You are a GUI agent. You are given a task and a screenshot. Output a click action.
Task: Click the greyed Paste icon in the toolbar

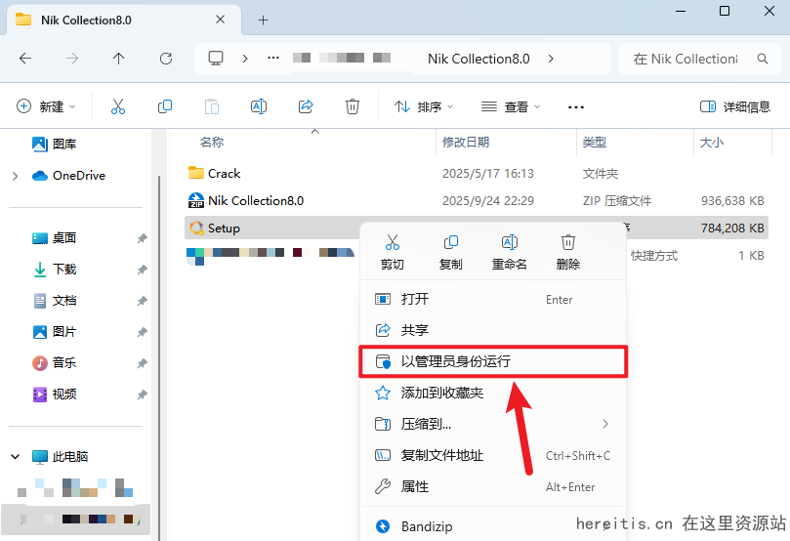pos(212,106)
